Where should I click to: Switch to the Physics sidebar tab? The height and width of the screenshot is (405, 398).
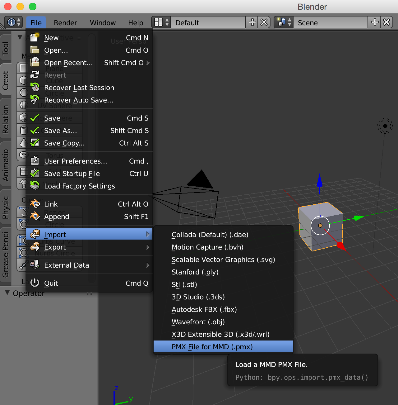(x=6, y=207)
